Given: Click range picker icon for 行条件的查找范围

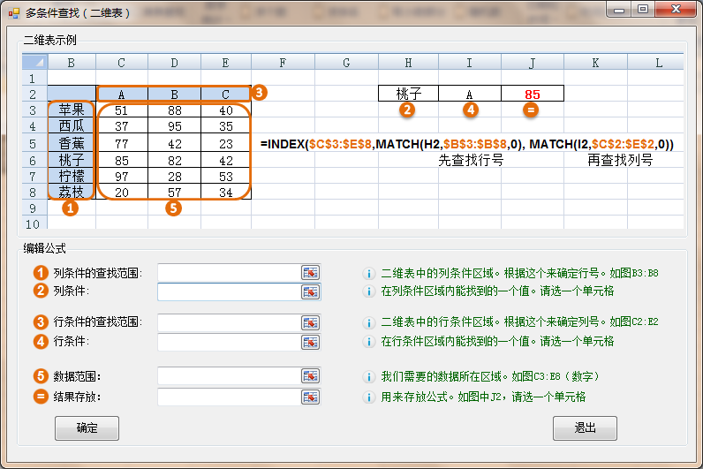Looking at the screenshot, I should click(x=310, y=322).
